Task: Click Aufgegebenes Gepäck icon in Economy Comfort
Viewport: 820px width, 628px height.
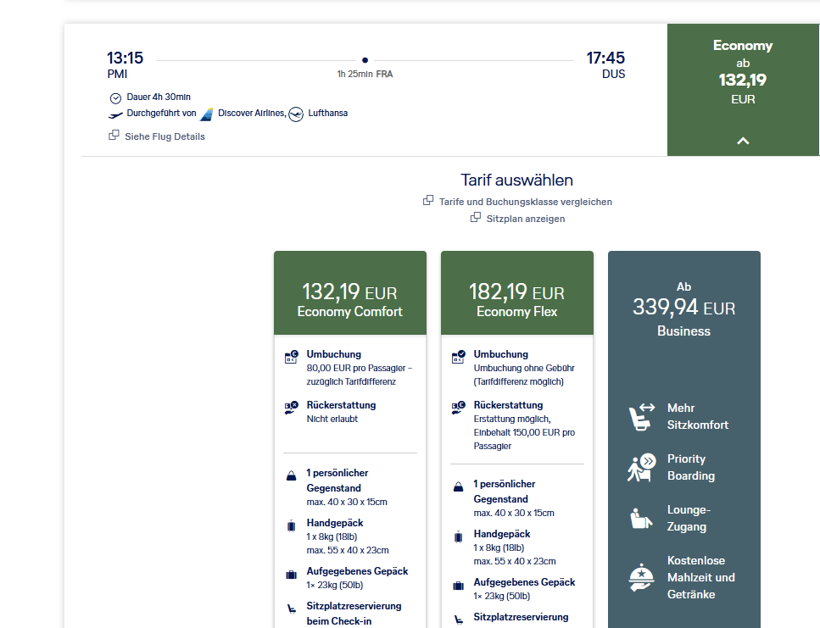Action: pos(292,575)
